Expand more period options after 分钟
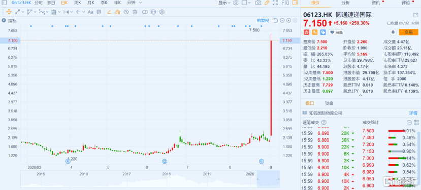 [141, 3]
